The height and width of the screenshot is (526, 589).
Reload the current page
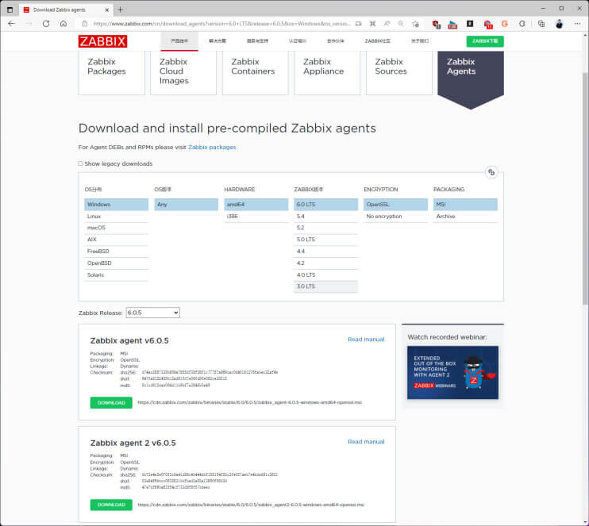click(46, 24)
